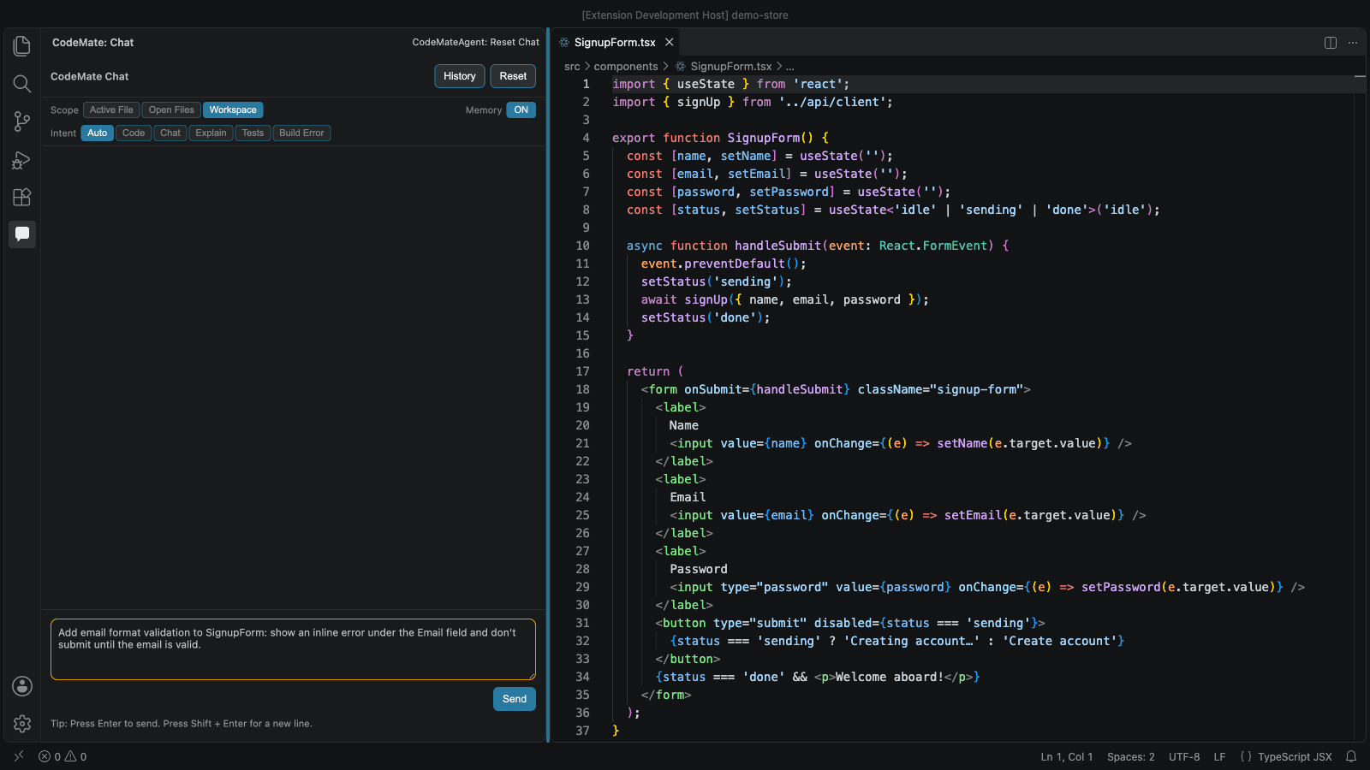Screen dimensions: 1370x770
Task: Go to line via Ln 1, Col 1
Action: click(x=1067, y=756)
